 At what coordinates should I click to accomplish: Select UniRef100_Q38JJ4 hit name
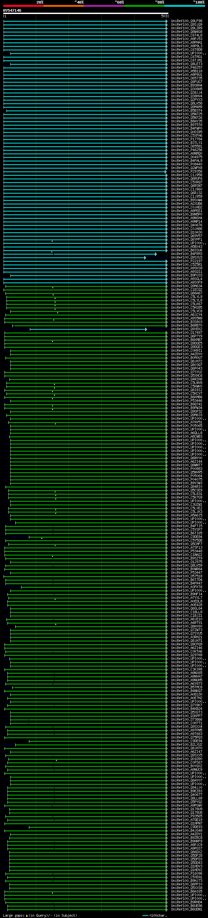[186, 93]
